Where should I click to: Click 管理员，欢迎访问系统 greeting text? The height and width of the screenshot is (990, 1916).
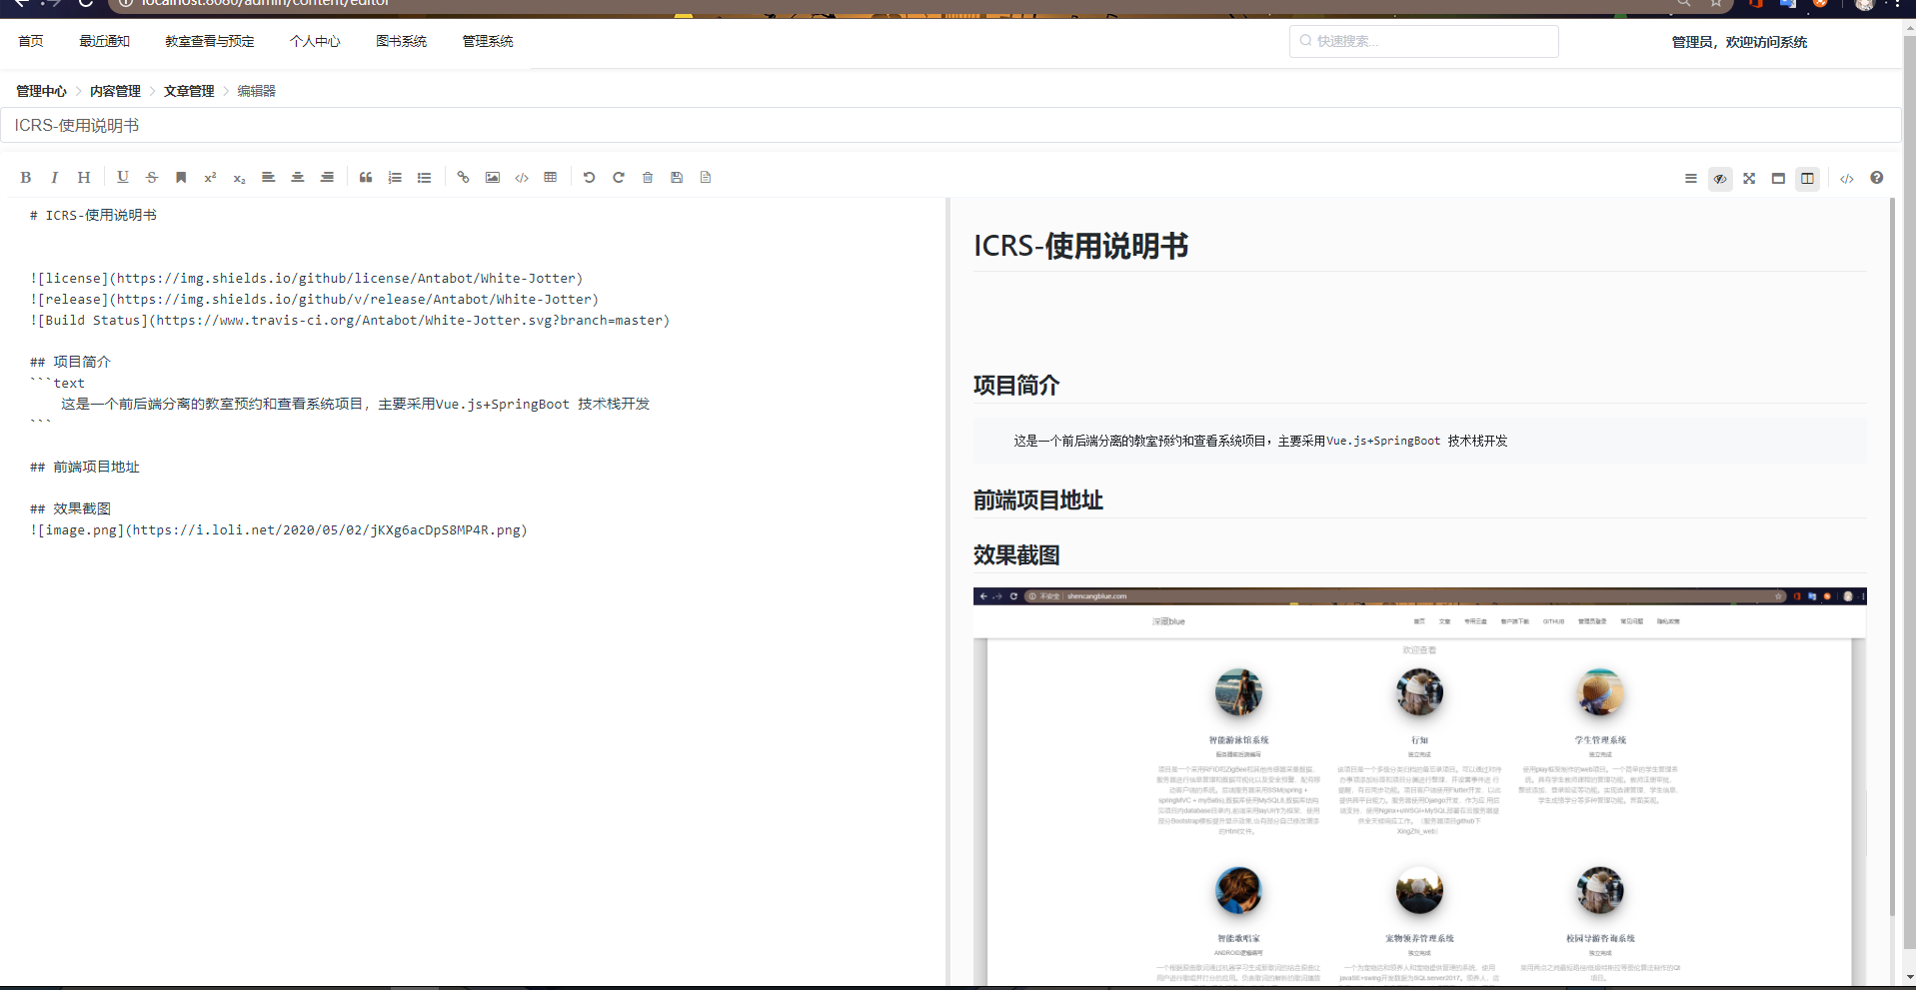pyautogui.click(x=1739, y=42)
